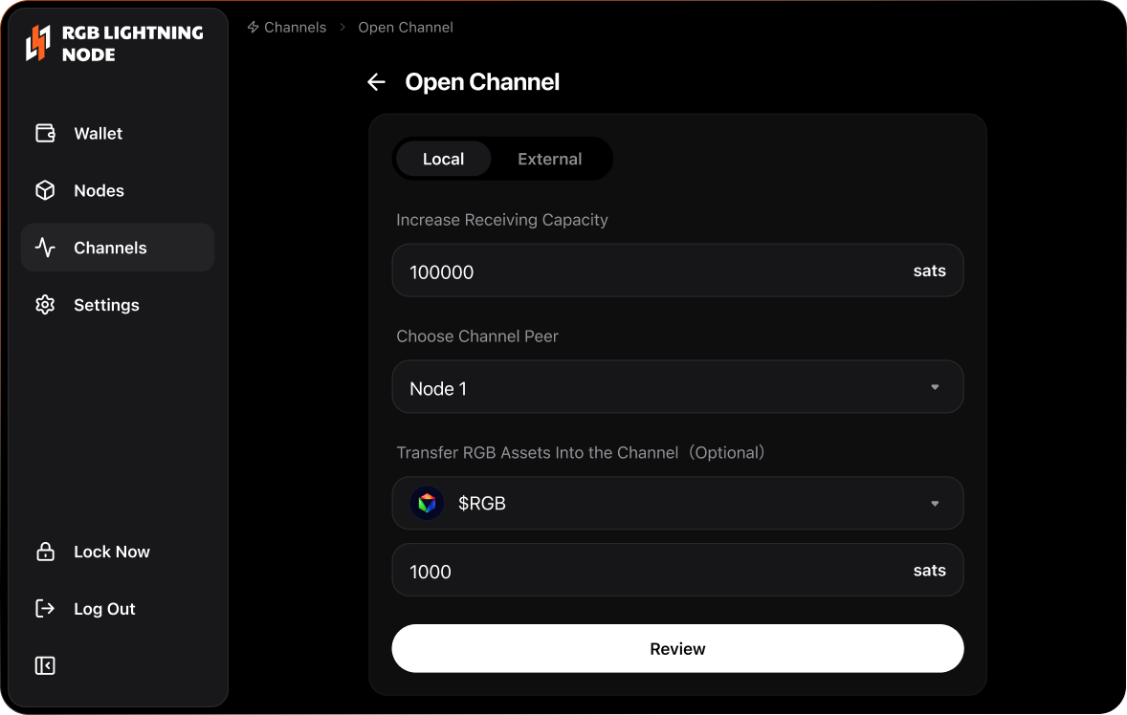The width and height of the screenshot is (1127, 715).
Task: Go back using the left arrow
Action: (377, 82)
